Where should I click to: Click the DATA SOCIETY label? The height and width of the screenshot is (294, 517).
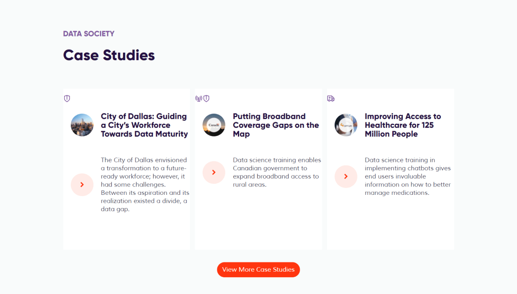89,34
